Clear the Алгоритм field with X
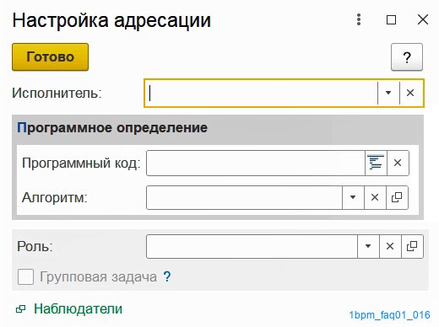This screenshot has height=327, width=439. 375,197
